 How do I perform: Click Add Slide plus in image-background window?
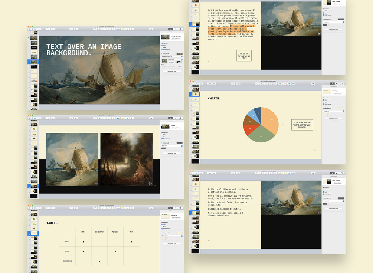click(x=39, y=29)
